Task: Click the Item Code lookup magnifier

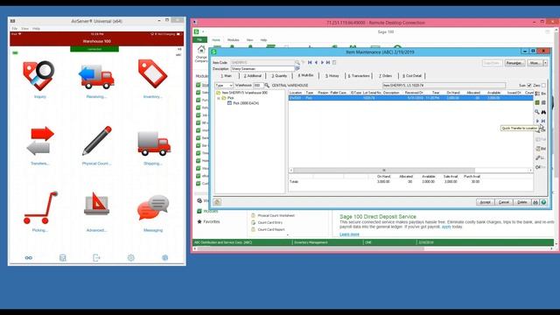Action: coord(297,62)
